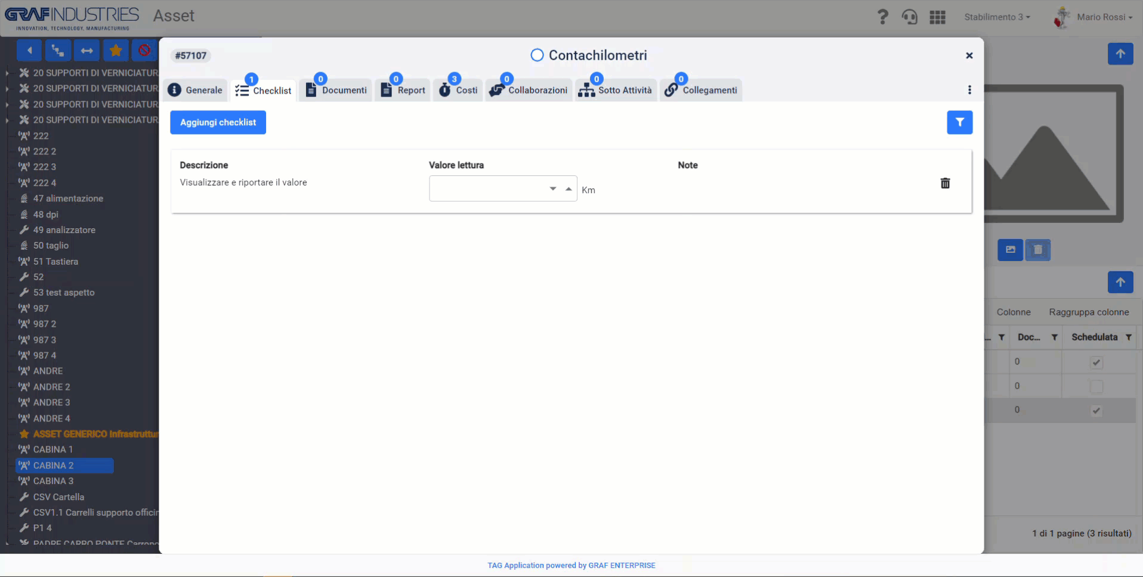Viewport: 1143px width, 577px height.
Task: Click the favorites star toolbar button
Action: pos(116,51)
